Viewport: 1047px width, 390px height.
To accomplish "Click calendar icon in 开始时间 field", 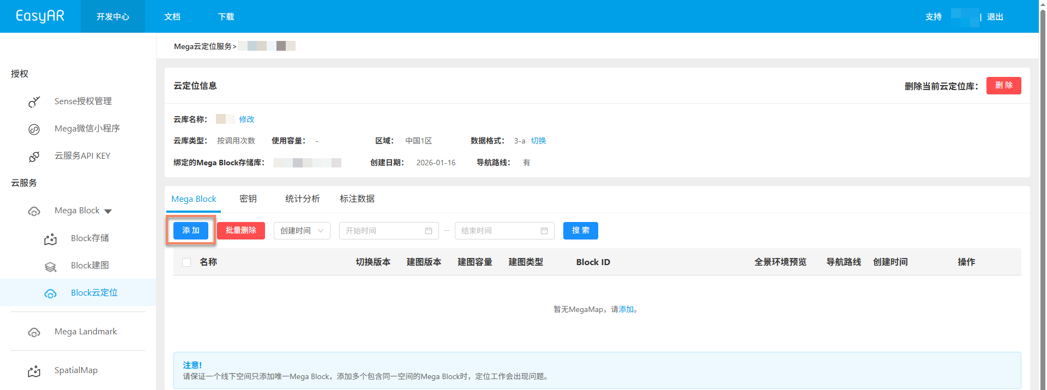I will tap(429, 231).
